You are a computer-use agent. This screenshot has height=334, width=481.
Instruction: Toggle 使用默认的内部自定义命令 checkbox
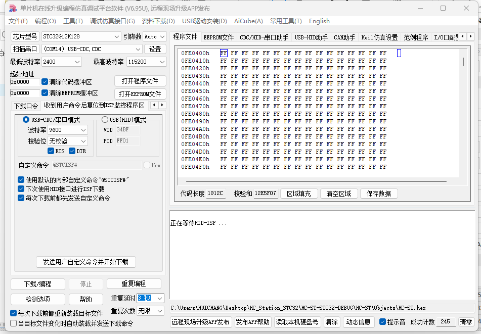pyautogui.click(x=21, y=179)
